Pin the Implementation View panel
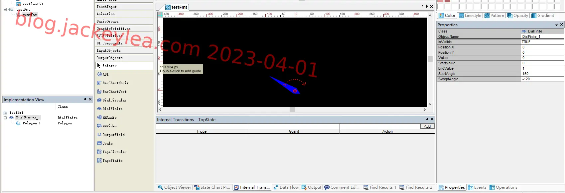This screenshot has height=193, width=565. (85, 99)
